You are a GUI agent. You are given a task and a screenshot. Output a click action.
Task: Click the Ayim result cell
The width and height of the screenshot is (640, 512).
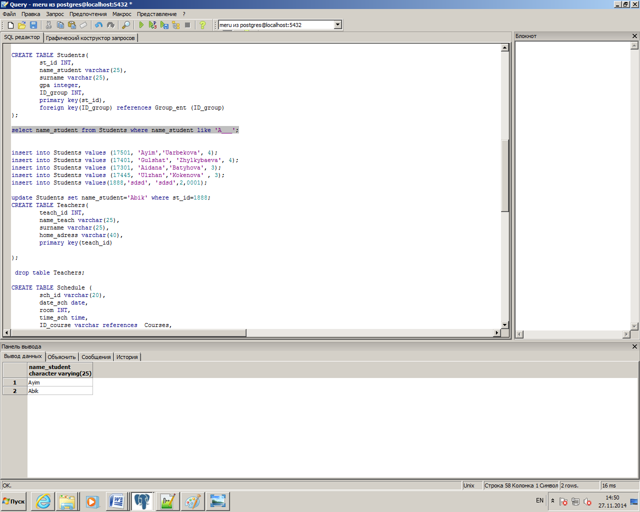point(60,382)
